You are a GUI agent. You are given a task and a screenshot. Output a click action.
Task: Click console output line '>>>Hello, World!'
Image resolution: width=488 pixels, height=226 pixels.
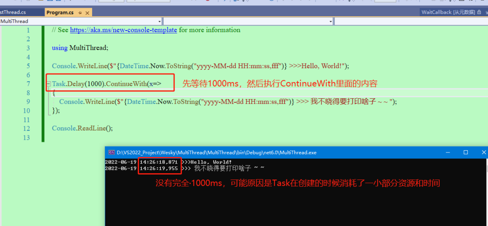pyautogui.click(x=206, y=162)
